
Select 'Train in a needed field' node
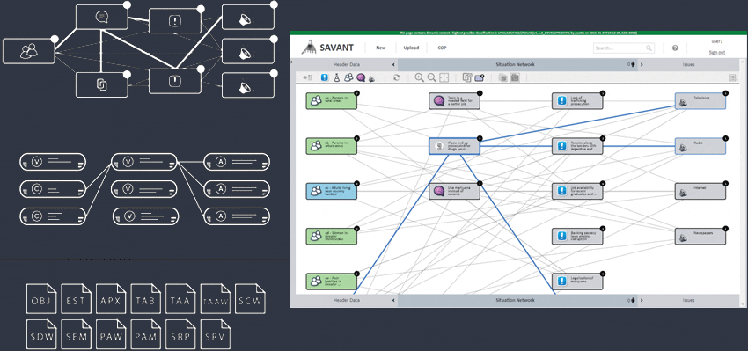click(x=454, y=101)
